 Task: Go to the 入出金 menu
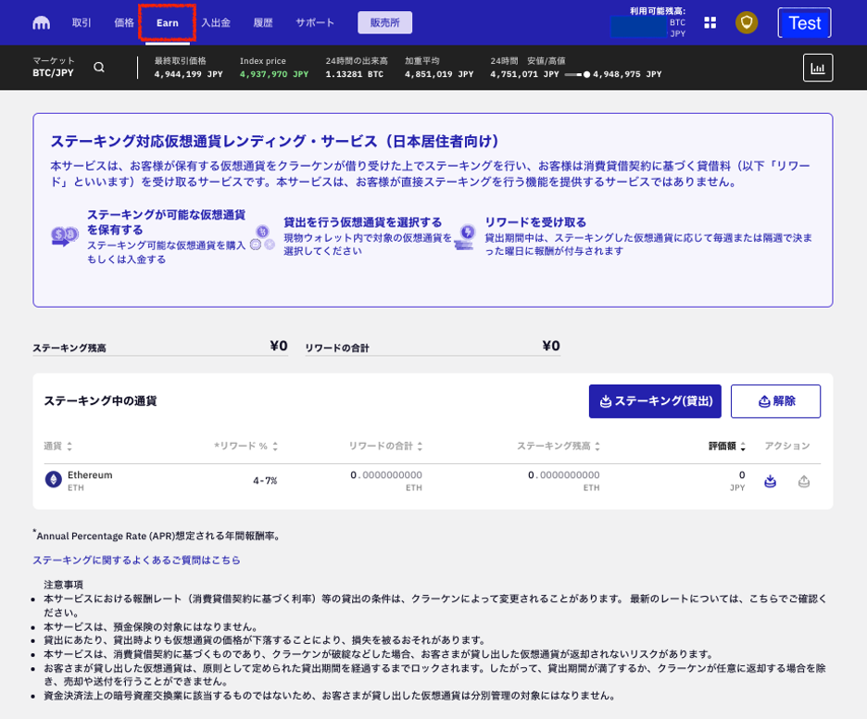(216, 22)
